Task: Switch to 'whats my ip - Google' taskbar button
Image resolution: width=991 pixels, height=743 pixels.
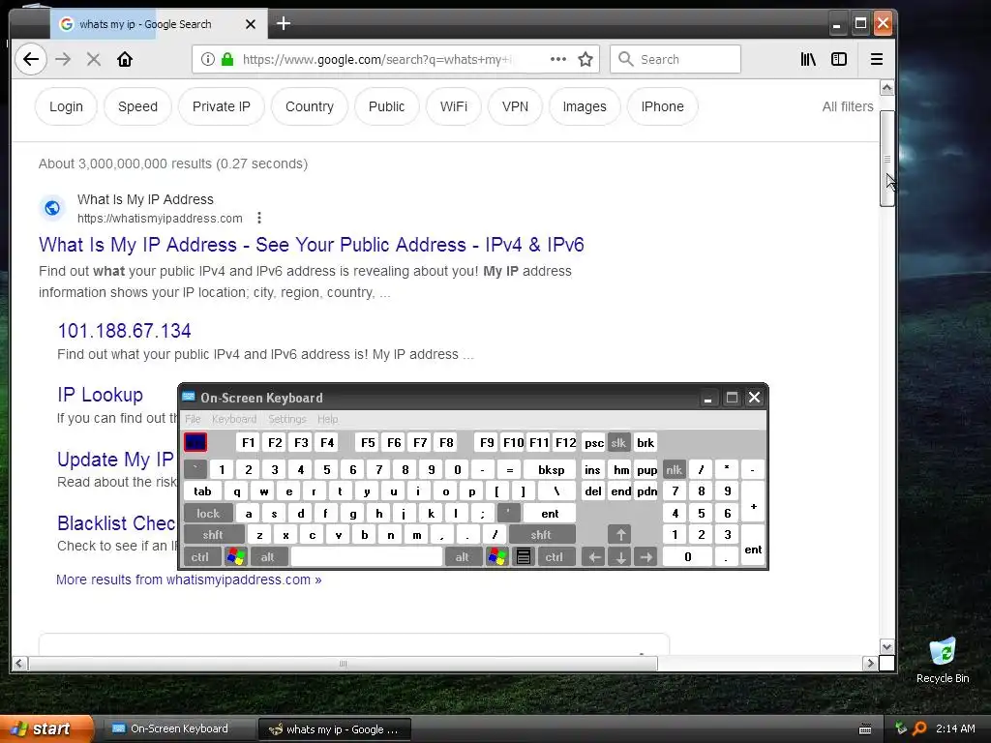Action: point(335,729)
